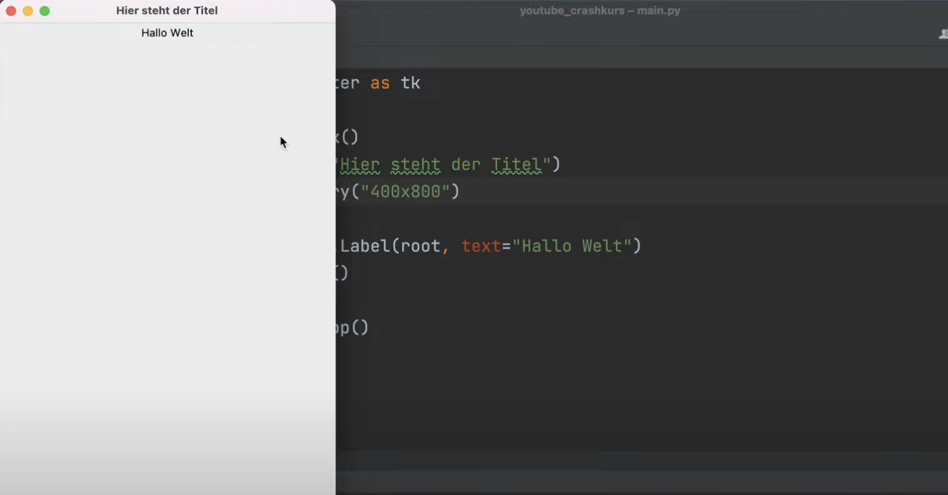This screenshot has height=495, width=948.
Task: Click the orange 'as' keyword in the code
Action: pyautogui.click(x=380, y=82)
